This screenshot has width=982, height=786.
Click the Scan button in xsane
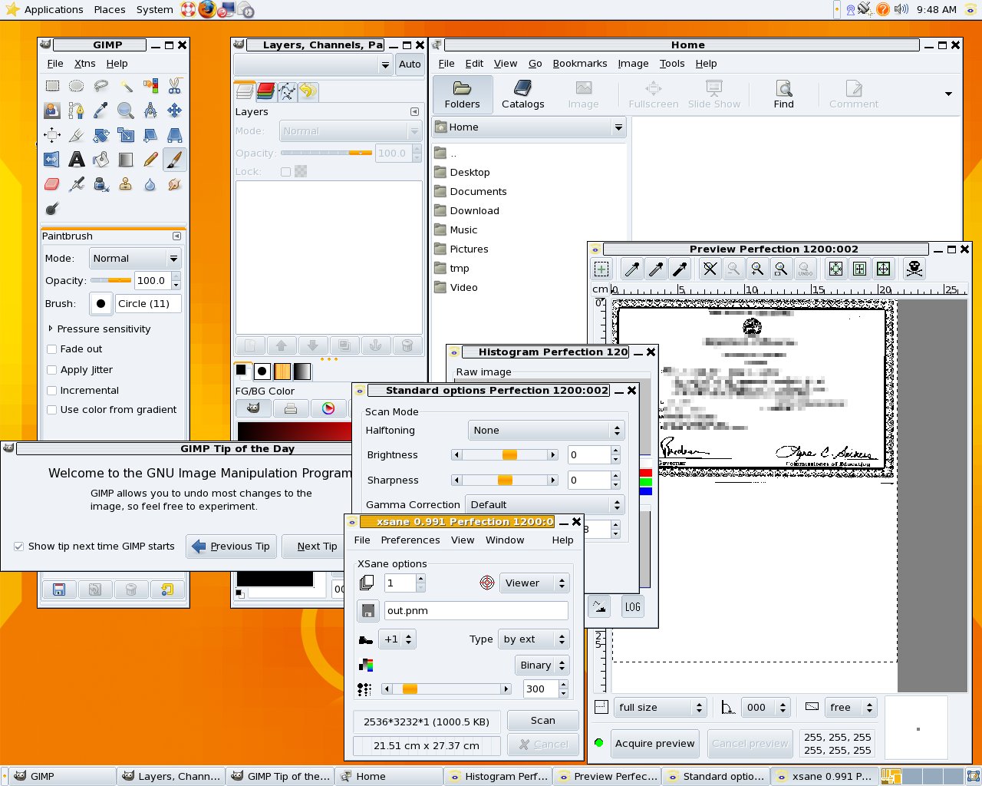(542, 721)
